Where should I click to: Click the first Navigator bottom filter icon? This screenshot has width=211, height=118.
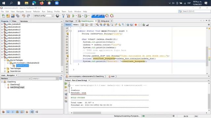click(4, 112)
